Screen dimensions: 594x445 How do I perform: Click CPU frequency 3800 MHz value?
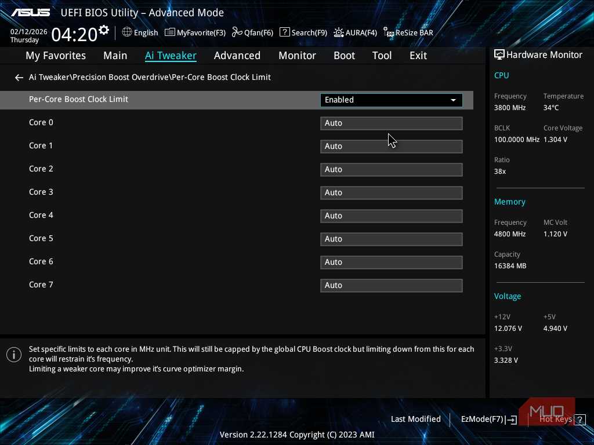(x=510, y=108)
